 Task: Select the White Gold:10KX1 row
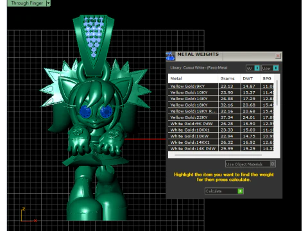(221, 130)
